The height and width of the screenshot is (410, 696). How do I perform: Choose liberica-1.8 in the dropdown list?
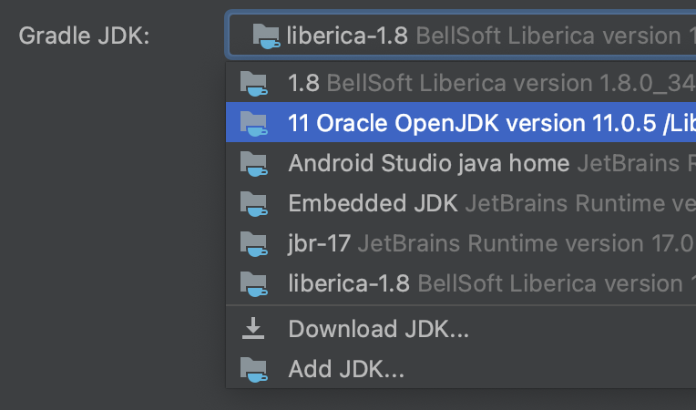click(x=461, y=283)
